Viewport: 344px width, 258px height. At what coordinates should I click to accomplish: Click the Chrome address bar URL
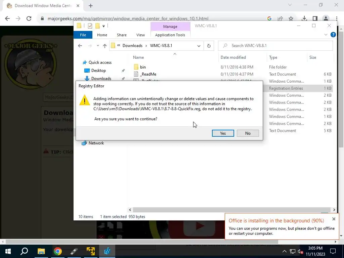pyautogui.click(x=128, y=19)
